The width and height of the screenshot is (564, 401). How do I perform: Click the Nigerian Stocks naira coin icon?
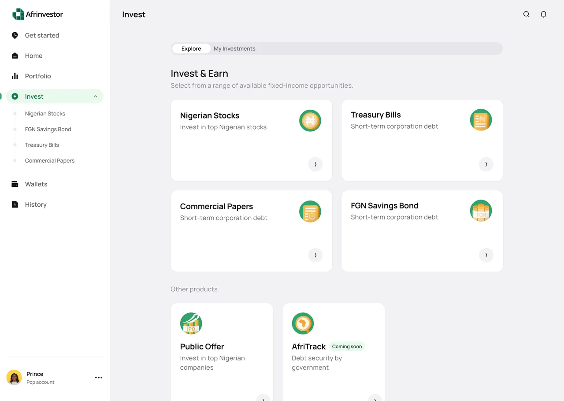310,121
